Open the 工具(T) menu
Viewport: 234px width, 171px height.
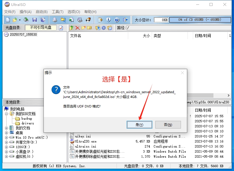(x=58, y=12)
